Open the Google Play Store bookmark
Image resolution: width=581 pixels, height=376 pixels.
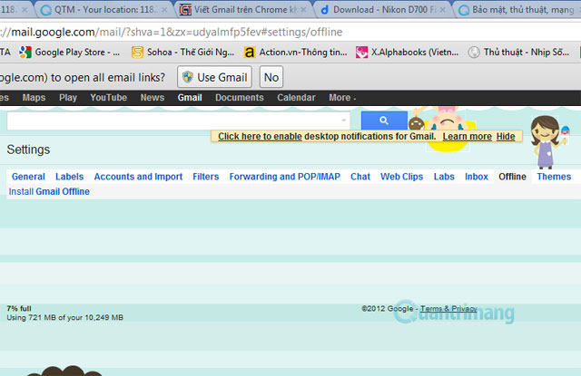click(70, 53)
